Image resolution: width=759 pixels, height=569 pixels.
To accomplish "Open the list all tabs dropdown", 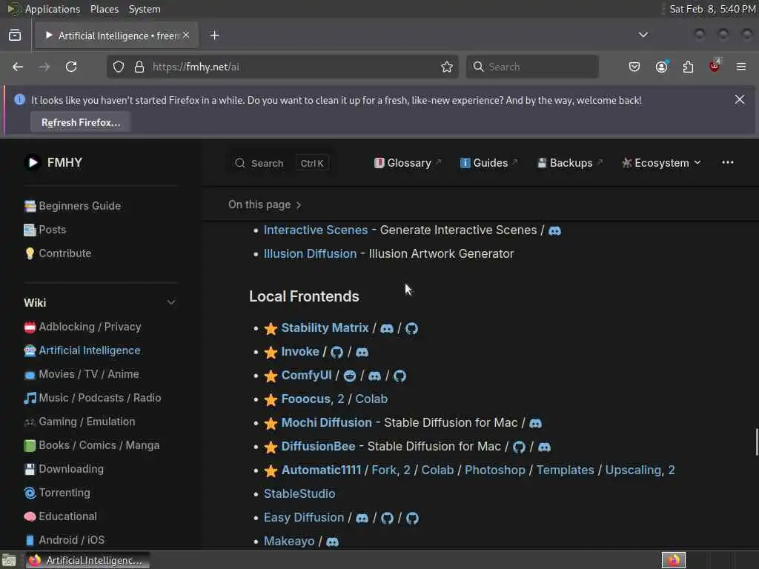I will 643,35.
